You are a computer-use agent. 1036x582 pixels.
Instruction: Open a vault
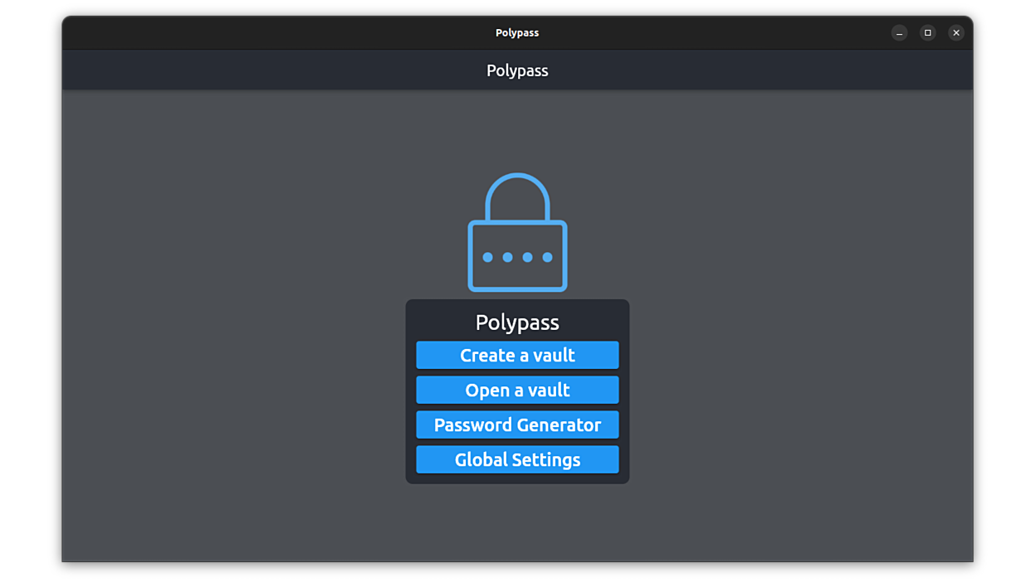click(x=517, y=390)
